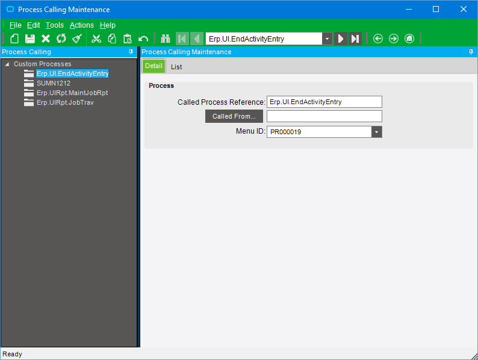Click the empty Called From text field
478x360 pixels.
click(324, 116)
